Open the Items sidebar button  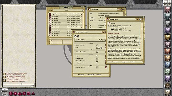[167, 65]
